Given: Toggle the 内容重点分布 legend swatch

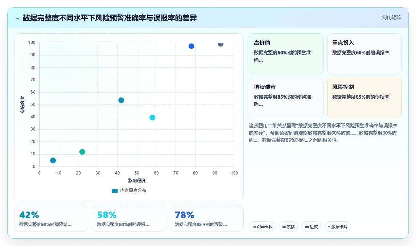Looking at the screenshot, I should (x=115, y=190).
